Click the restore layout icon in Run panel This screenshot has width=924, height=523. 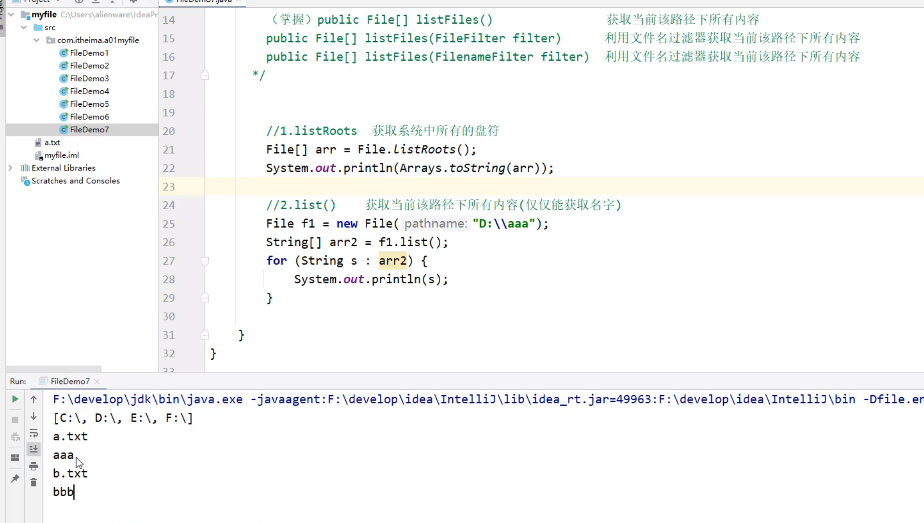(x=15, y=457)
